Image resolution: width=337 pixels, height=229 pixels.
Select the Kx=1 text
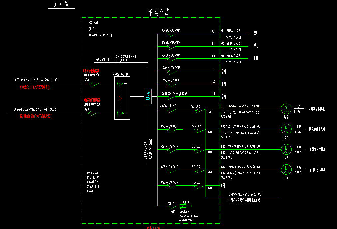coord(90,191)
